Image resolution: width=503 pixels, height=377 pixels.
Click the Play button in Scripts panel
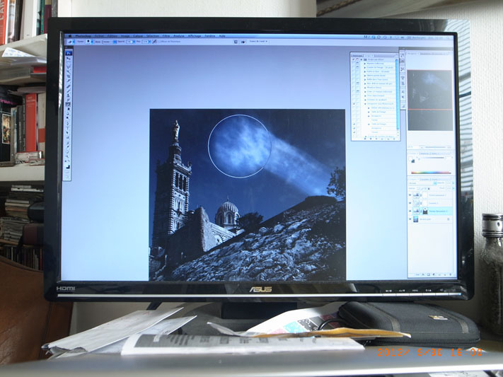point(376,139)
